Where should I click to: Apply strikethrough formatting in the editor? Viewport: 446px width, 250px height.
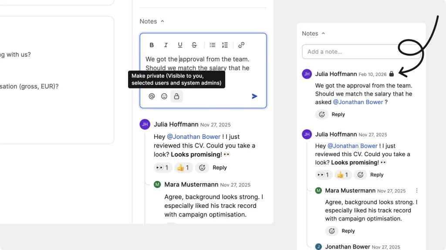[194, 45]
